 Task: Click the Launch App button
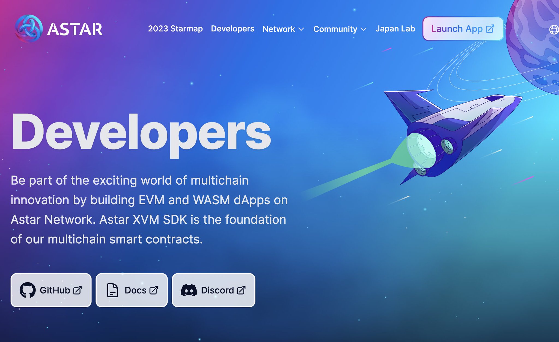pos(463,29)
